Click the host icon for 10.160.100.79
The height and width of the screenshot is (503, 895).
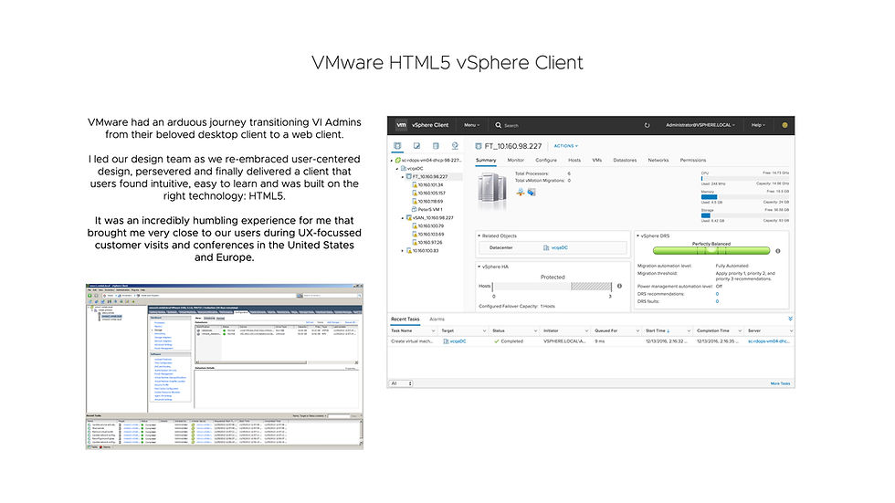pyautogui.click(x=415, y=225)
